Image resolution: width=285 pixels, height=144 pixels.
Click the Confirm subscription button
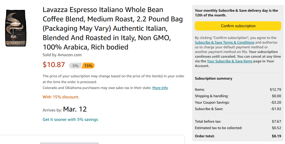pyautogui.click(x=238, y=26)
